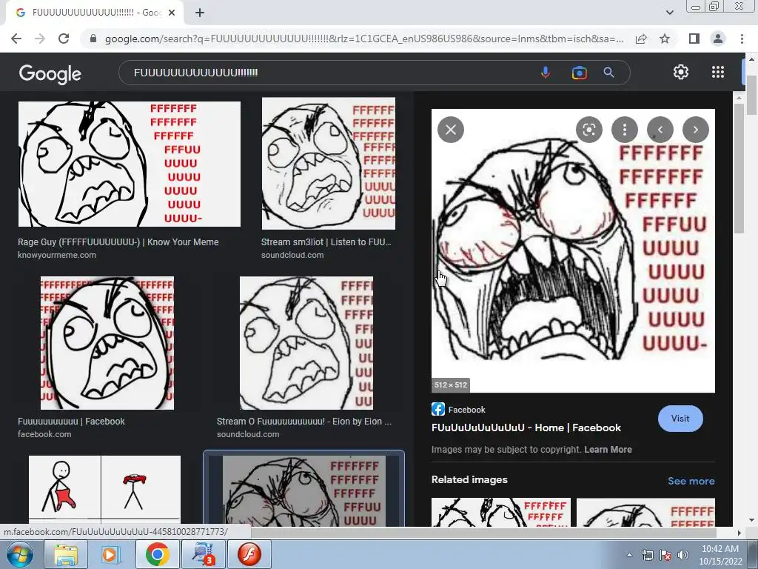Open Stream sm3liot soundcloud thumbnail
758x569 pixels.
[x=328, y=164]
